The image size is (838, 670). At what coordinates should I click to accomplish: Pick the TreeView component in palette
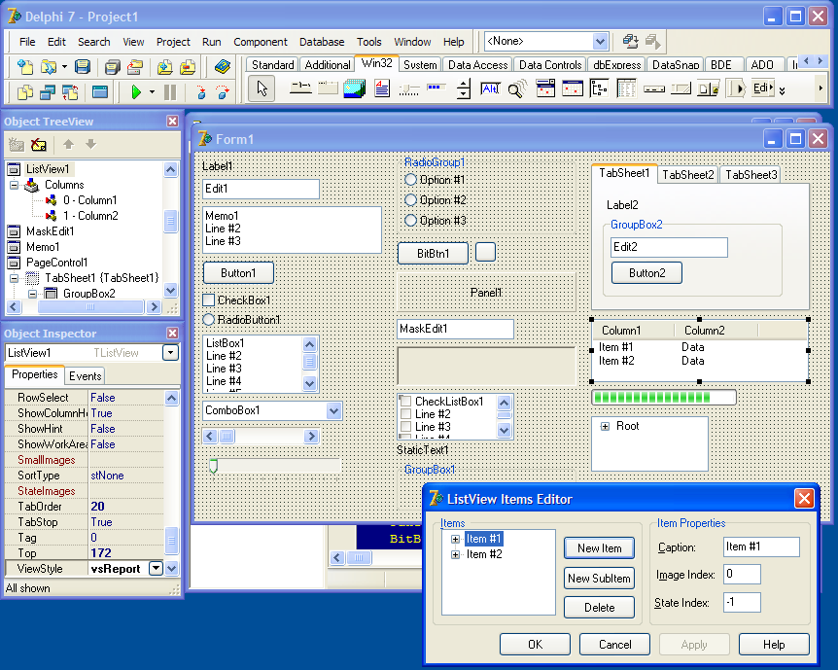[x=599, y=88]
